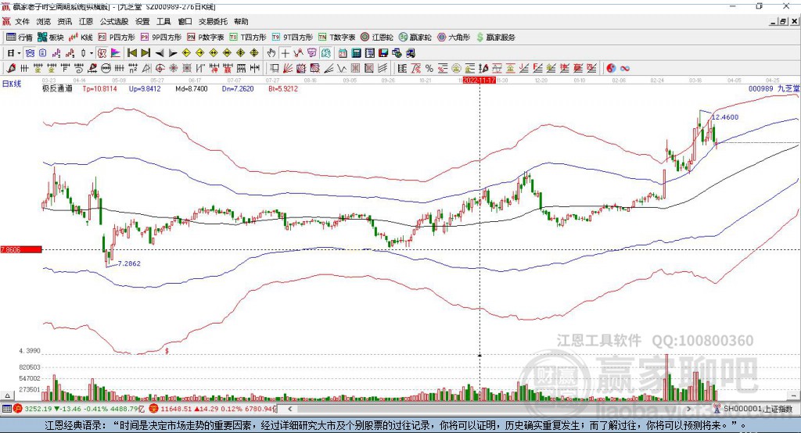Open the 板块 sector view

[x=50, y=38]
